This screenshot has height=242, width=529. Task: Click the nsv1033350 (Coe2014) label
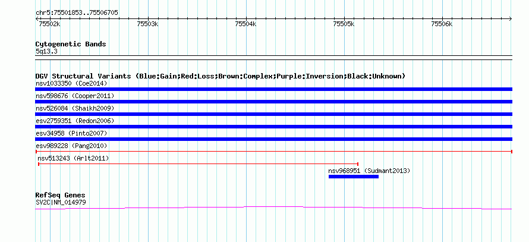point(71,83)
